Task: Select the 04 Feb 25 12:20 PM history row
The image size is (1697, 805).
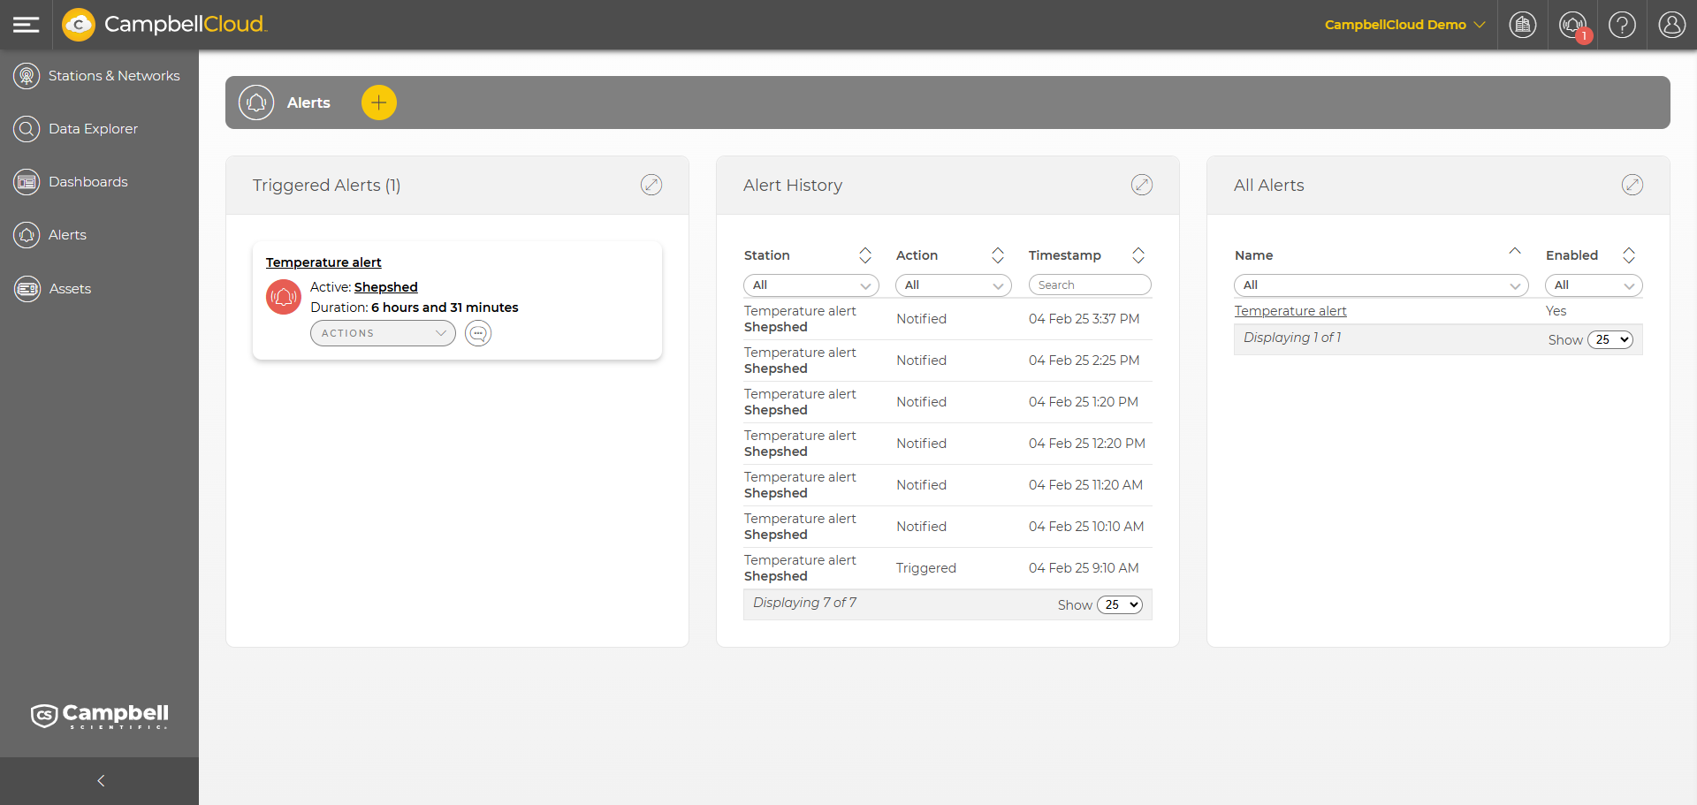Action: click(947, 444)
